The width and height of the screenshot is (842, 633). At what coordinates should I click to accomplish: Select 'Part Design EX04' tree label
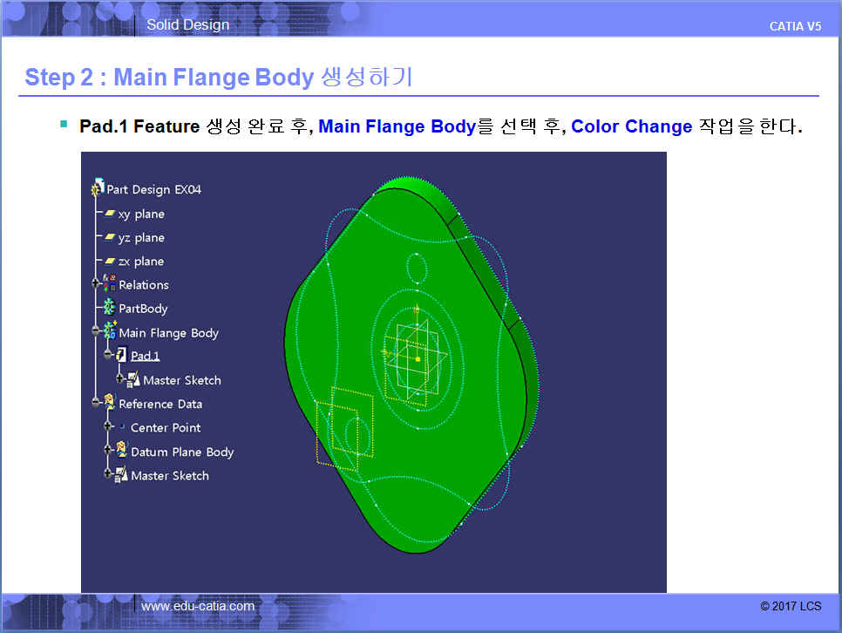pos(153,190)
